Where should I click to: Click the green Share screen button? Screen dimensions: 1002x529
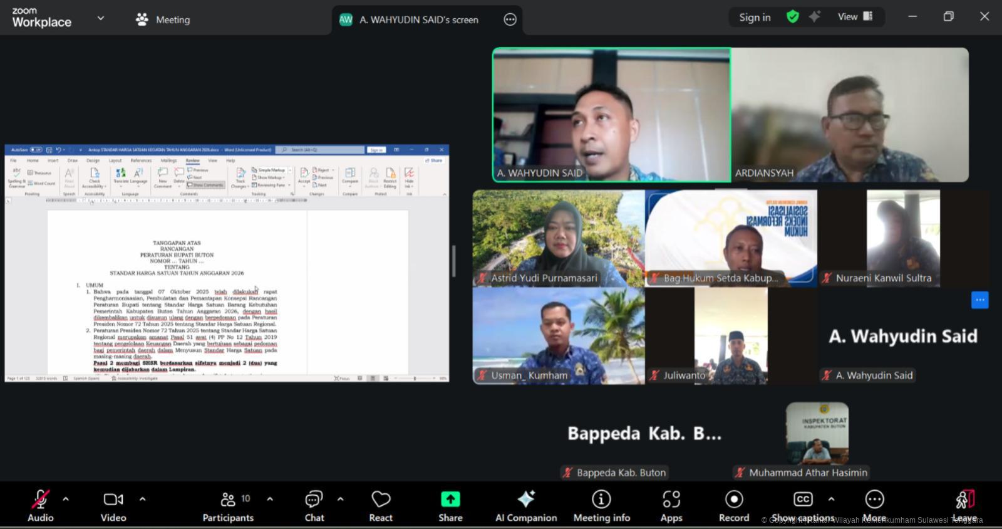coord(450,506)
